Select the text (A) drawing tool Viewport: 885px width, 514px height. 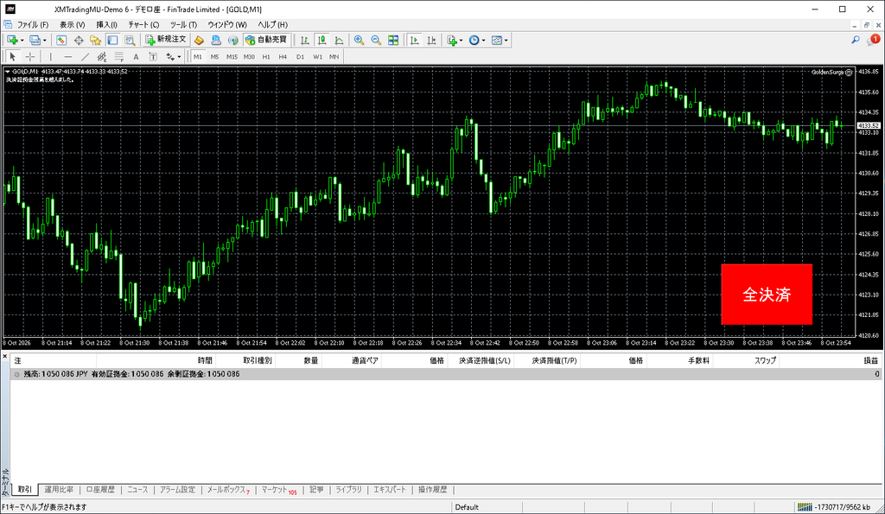136,56
